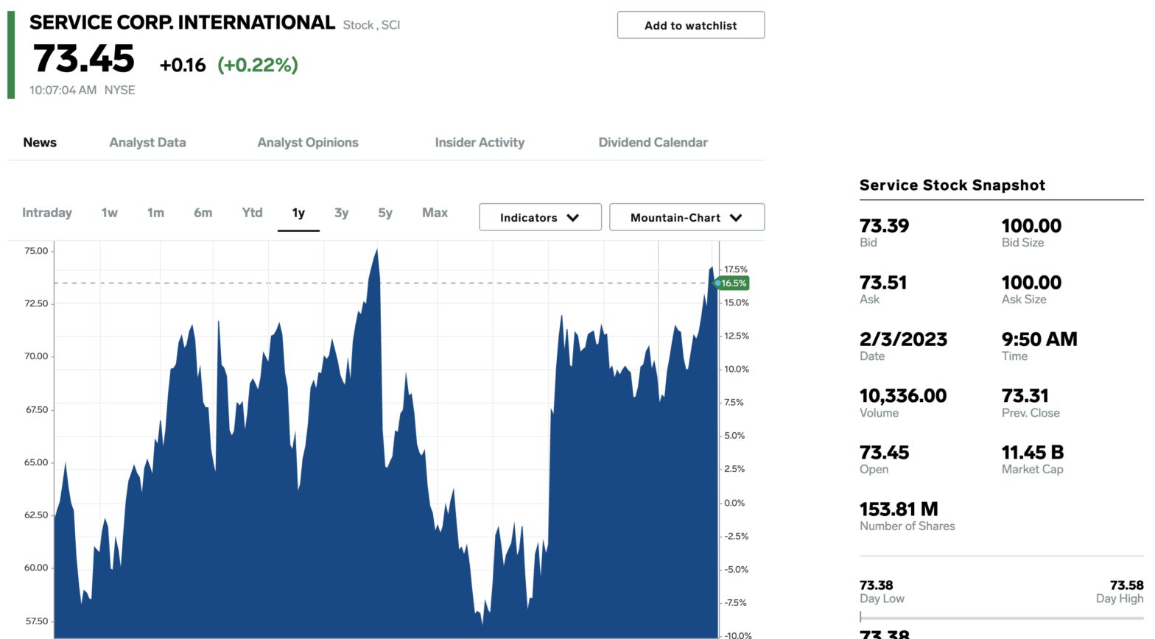Select the Ytd chart range

pos(252,213)
